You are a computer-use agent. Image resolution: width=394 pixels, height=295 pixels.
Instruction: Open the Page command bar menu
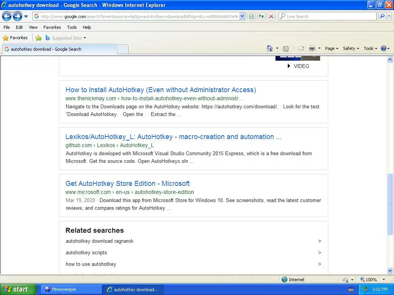pyautogui.click(x=332, y=49)
